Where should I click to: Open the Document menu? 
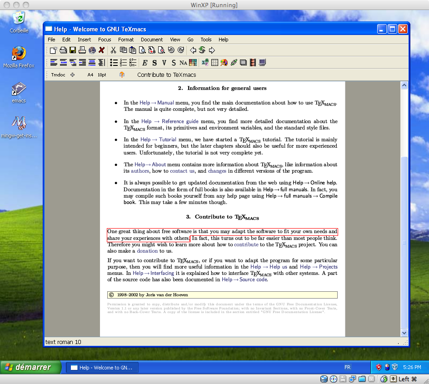(152, 40)
